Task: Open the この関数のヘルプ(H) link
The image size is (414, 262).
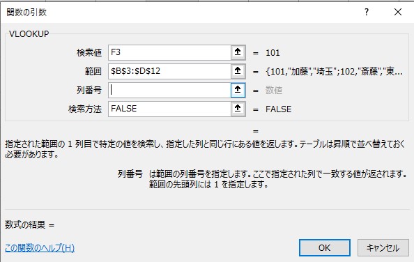Action: (40, 248)
